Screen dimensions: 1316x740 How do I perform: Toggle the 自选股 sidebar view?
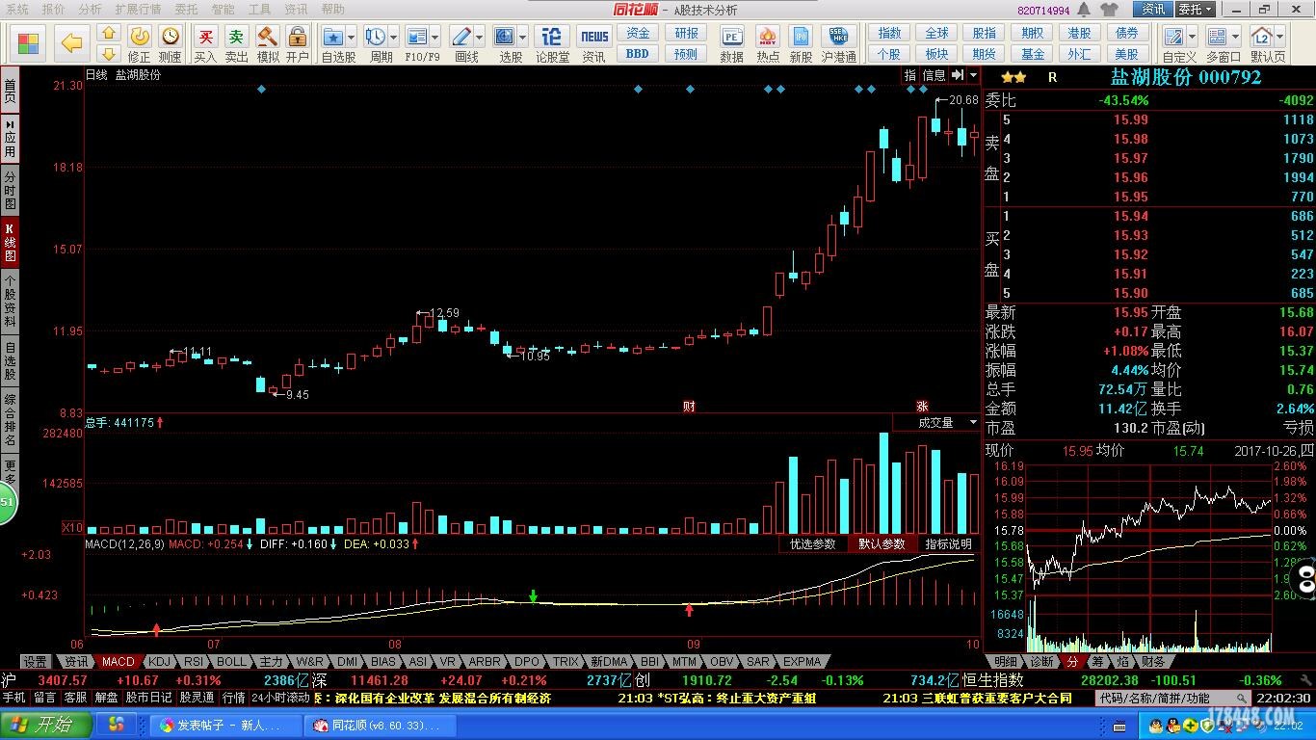pos(10,360)
